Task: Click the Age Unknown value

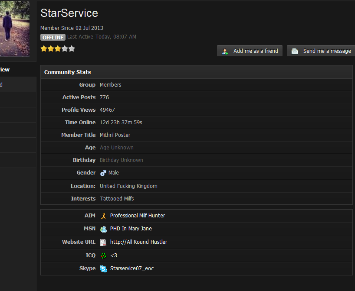Action: [117, 148]
